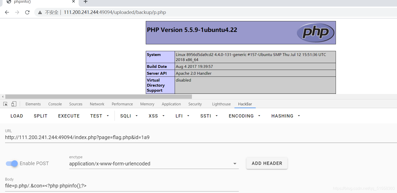Click the phpinfo() tab favicon

click(9, 2)
